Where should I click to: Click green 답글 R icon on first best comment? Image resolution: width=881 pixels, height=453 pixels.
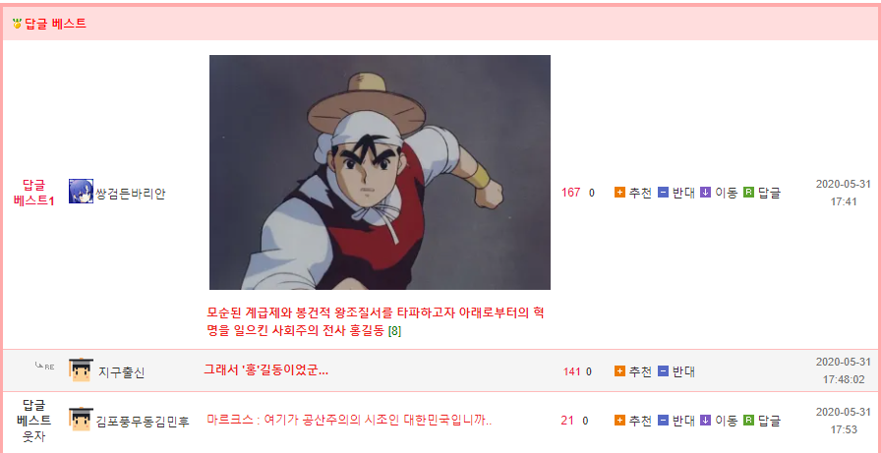tap(748, 193)
